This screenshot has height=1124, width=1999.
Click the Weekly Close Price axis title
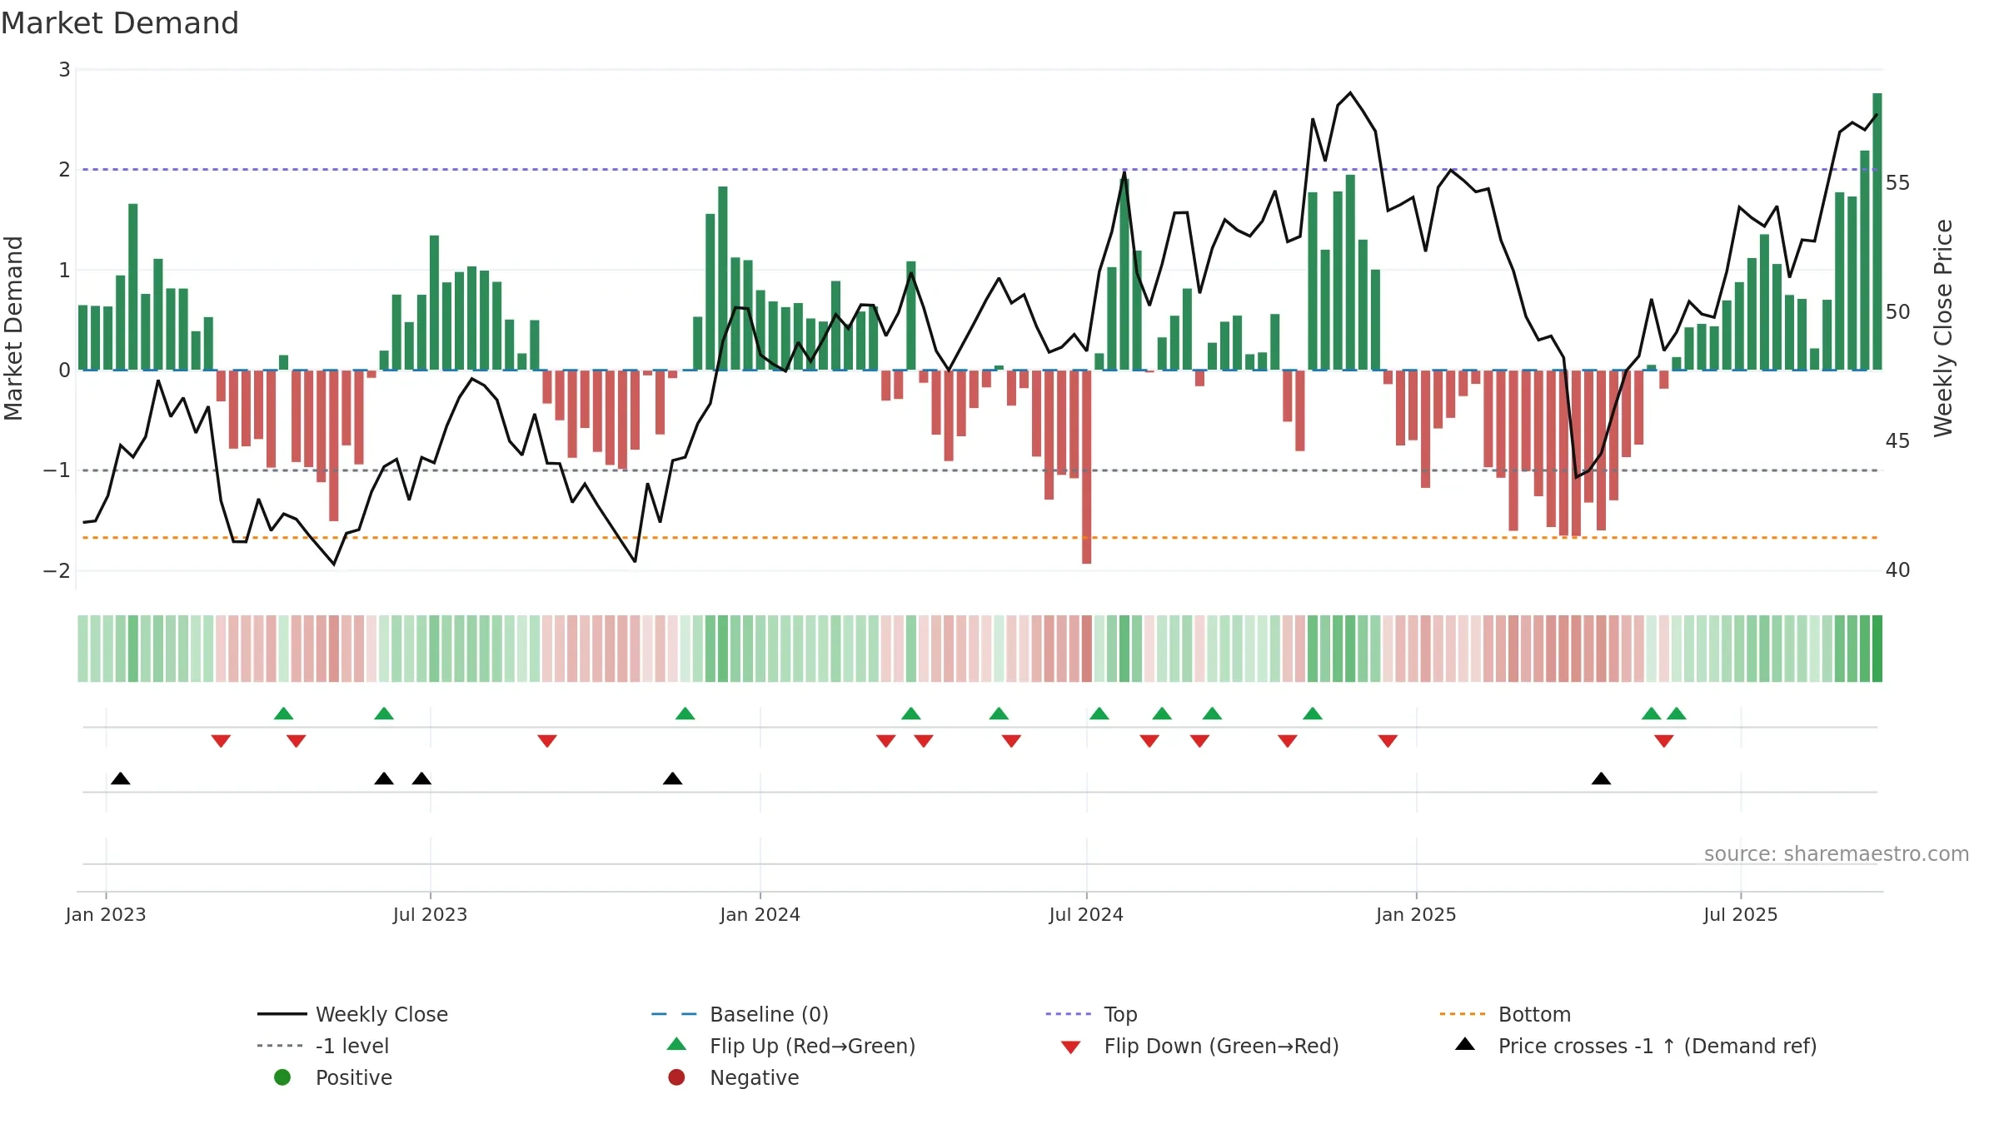point(1943,328)
